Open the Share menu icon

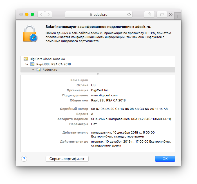pos(149,14)
